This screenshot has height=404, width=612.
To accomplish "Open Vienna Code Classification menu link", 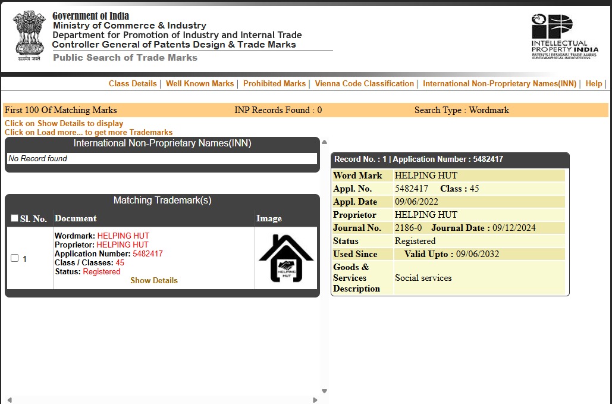I will coord(364,83).
